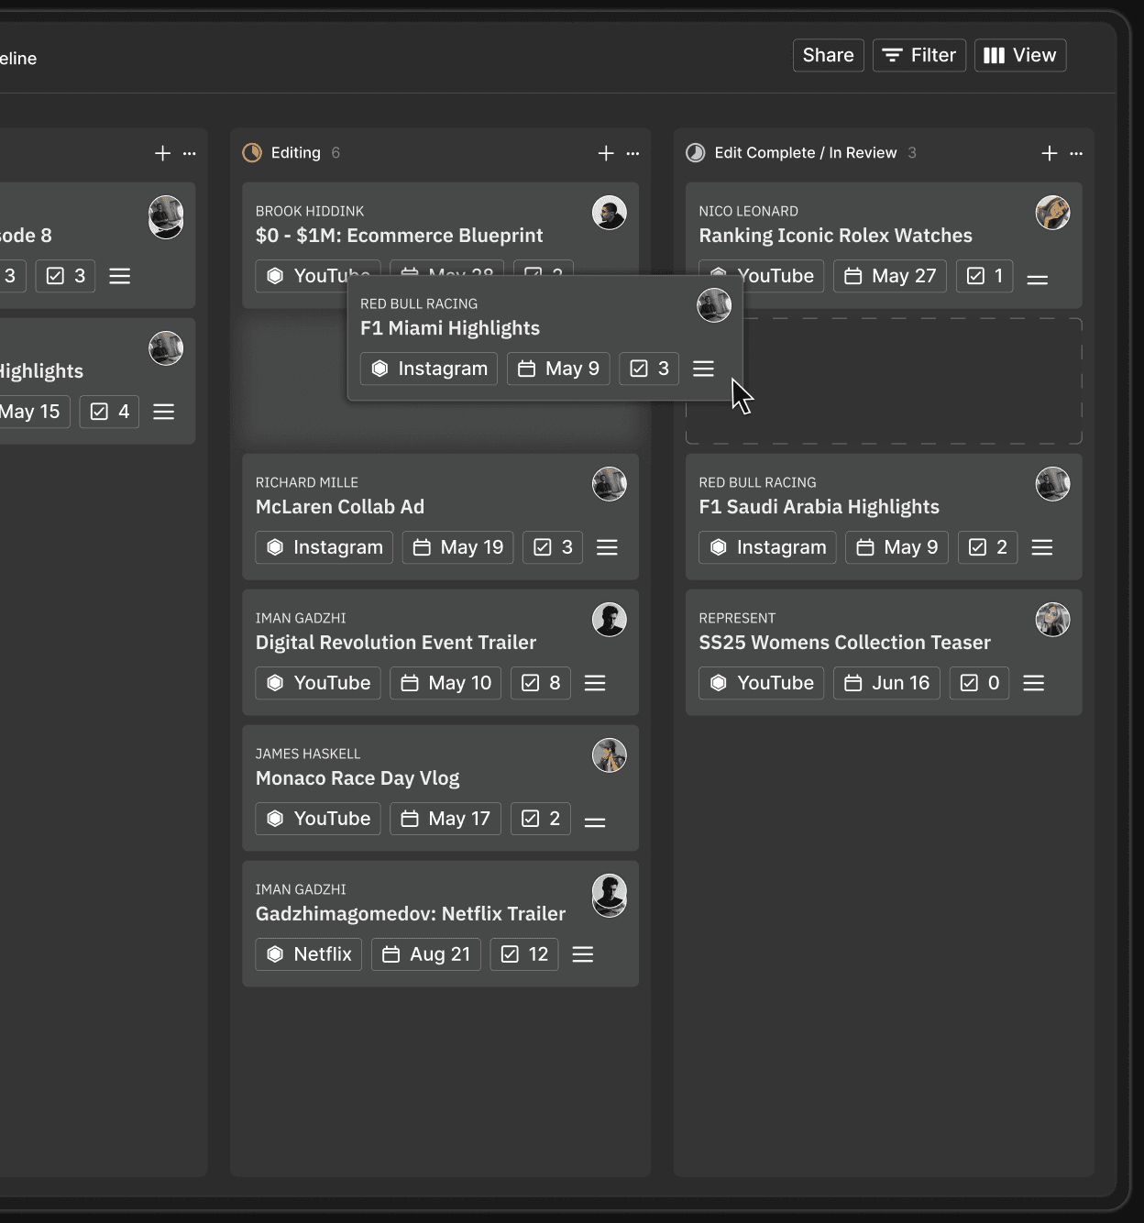Click priority icon on Netflix Trailer card
The image size is (1144, 1223).
[583, 954]
